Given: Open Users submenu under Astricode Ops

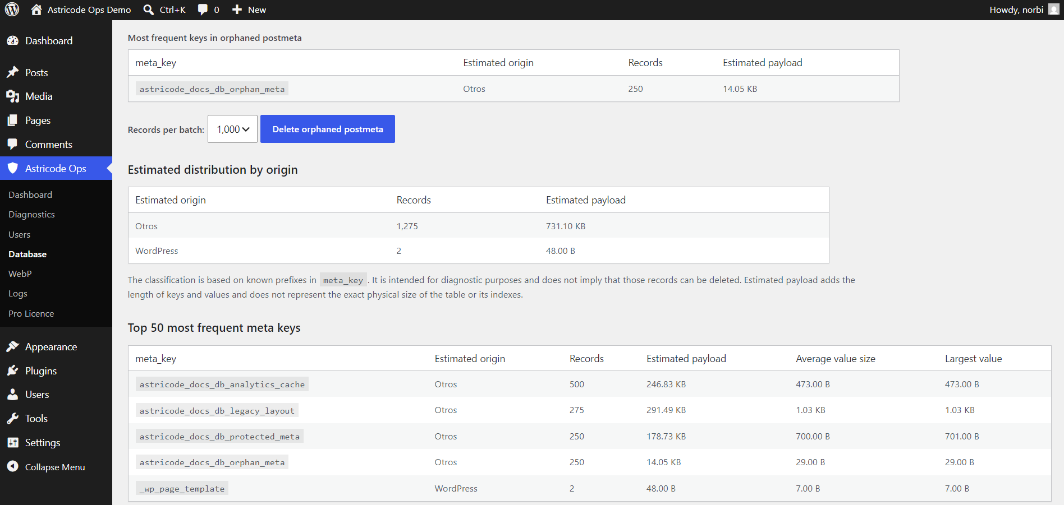Looking at the screenshot, I should (20, 234).
